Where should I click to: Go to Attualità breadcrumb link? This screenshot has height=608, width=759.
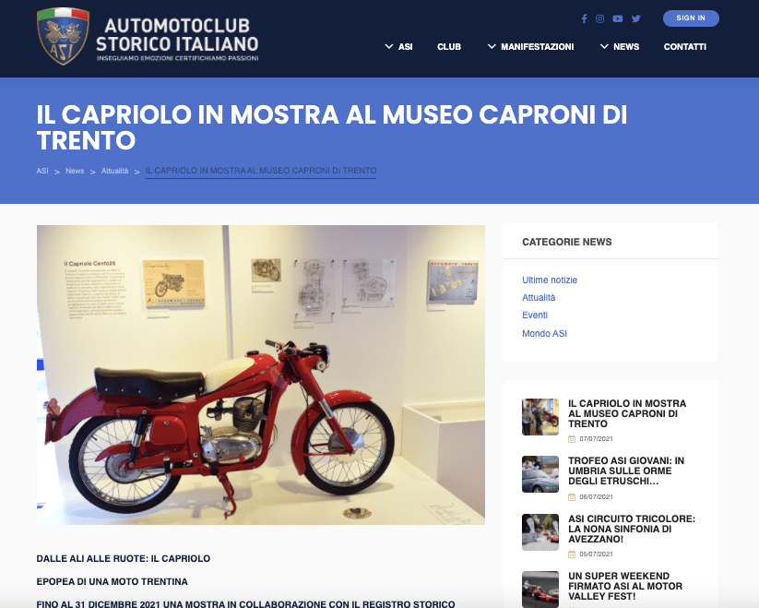pos(114,171)
